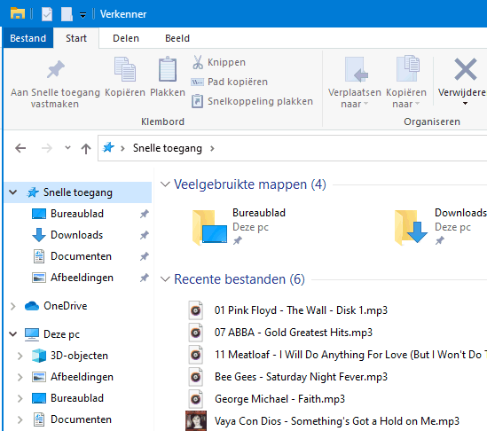This screenshot has width=487, height=431.
Task: Select OneDrive in navigation pane
Action: coord(66,306)
